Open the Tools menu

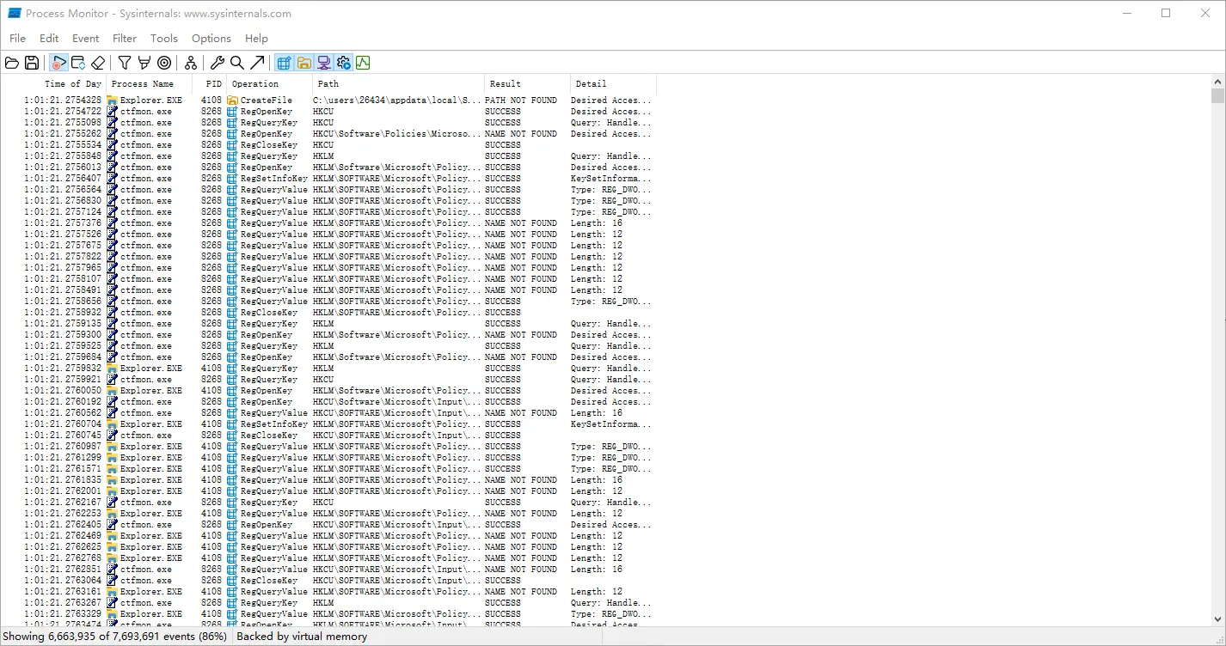point(163,39)
